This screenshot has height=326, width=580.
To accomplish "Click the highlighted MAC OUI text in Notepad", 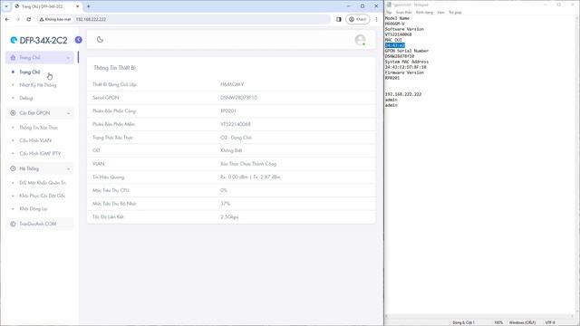I will [395, 45].
